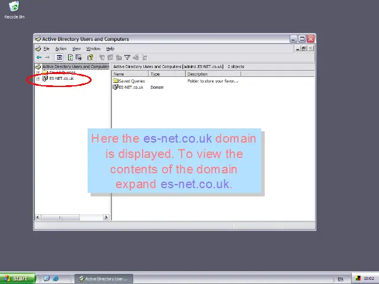
Task: Open the Window menu
Action: (94, 49)
